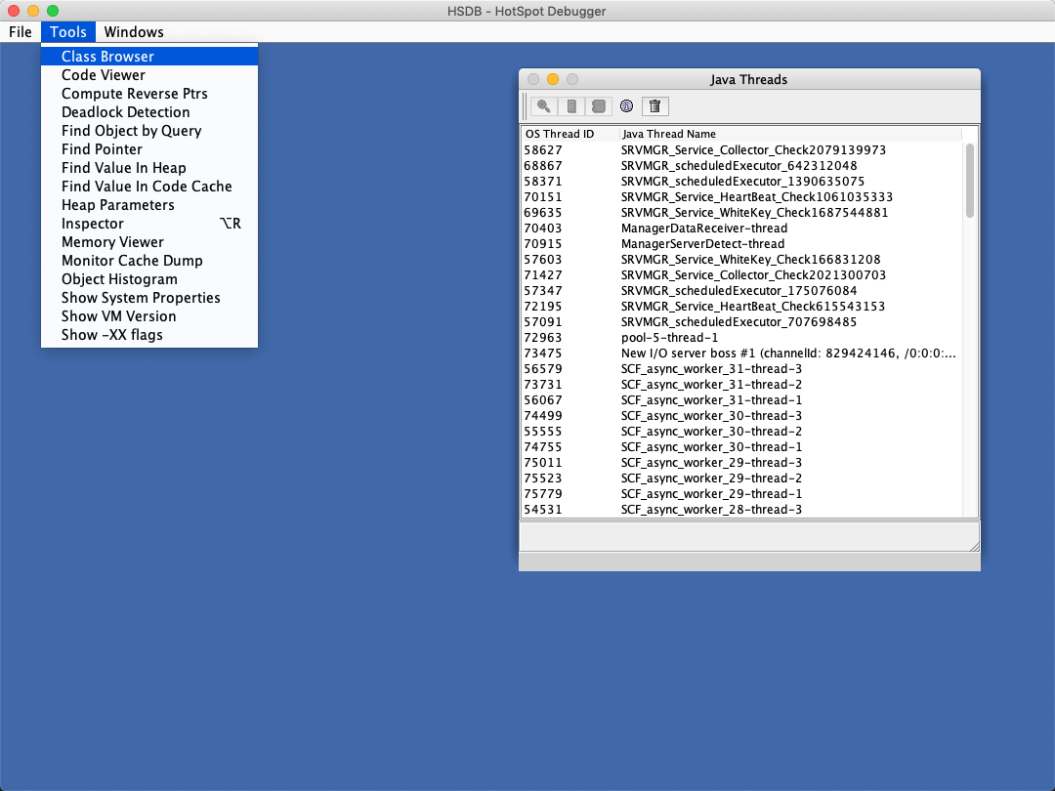Choose Show VM Version
This screenshot has width=1055, height=791.
[149, 316]
